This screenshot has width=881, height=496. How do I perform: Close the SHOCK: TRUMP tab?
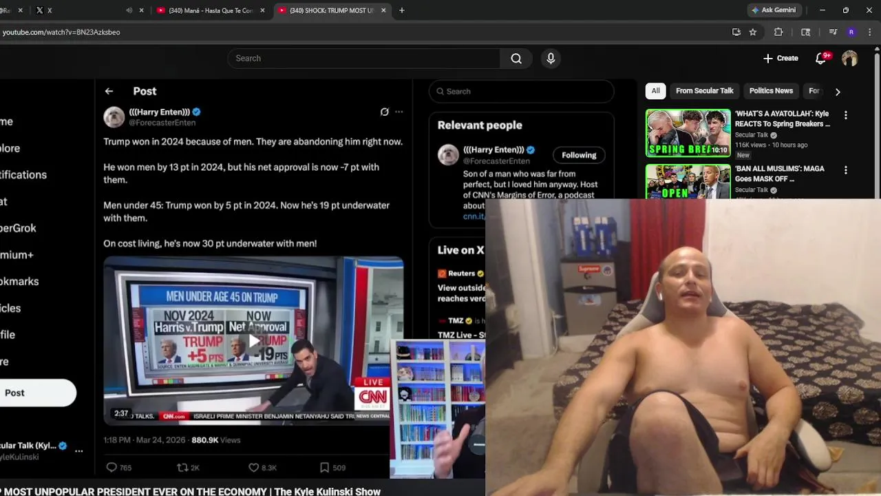pyautogui.click(x=383, y=10)
